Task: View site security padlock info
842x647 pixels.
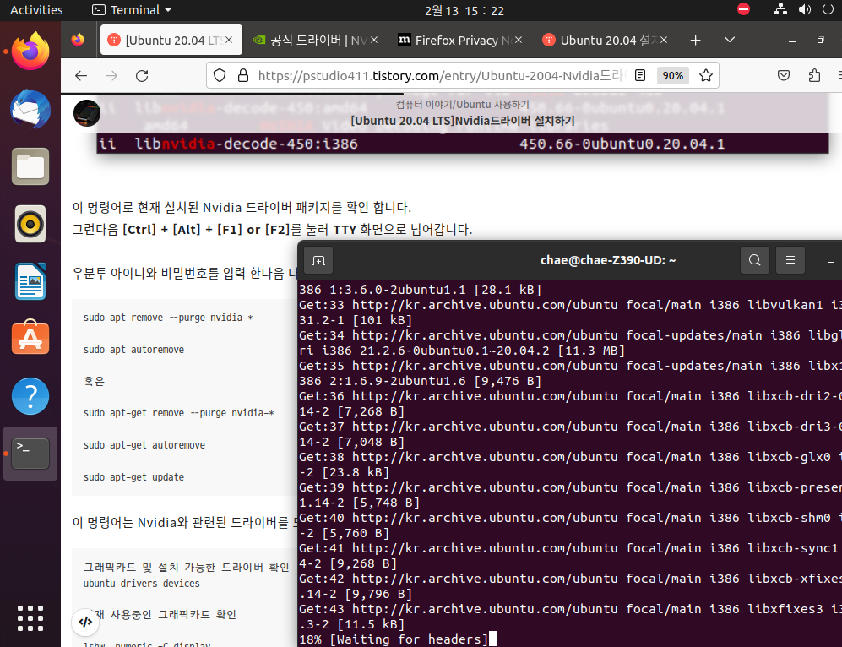Action: pos(242,76)
